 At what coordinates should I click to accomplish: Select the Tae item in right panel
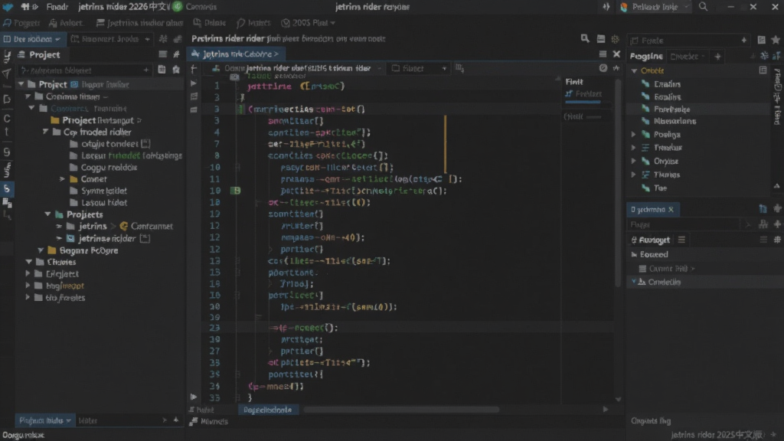[x=660, y=188]
